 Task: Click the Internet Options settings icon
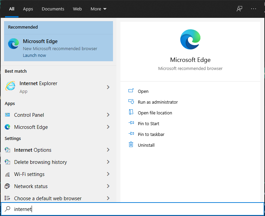pos(7,150)
